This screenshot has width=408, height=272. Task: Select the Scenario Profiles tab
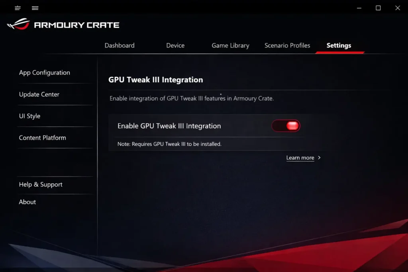pos(287,45)
